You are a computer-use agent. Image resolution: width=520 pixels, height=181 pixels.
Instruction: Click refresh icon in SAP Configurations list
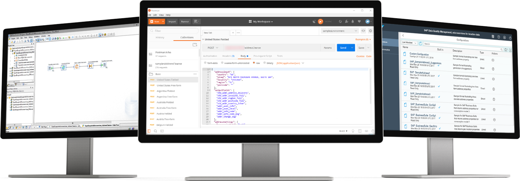point(420,44)
